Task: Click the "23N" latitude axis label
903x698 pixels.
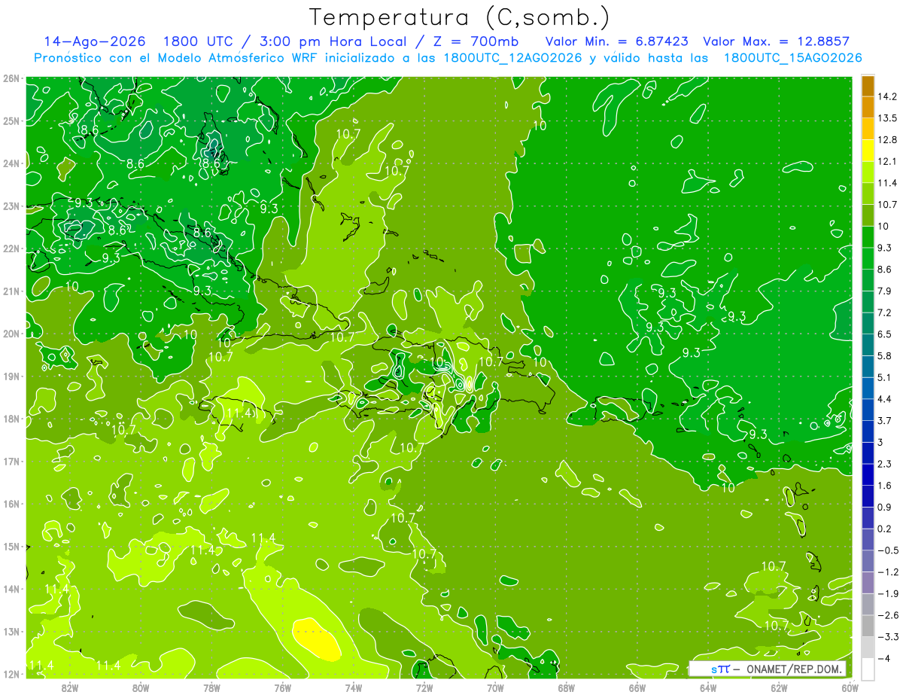Action: click(11, 206)
